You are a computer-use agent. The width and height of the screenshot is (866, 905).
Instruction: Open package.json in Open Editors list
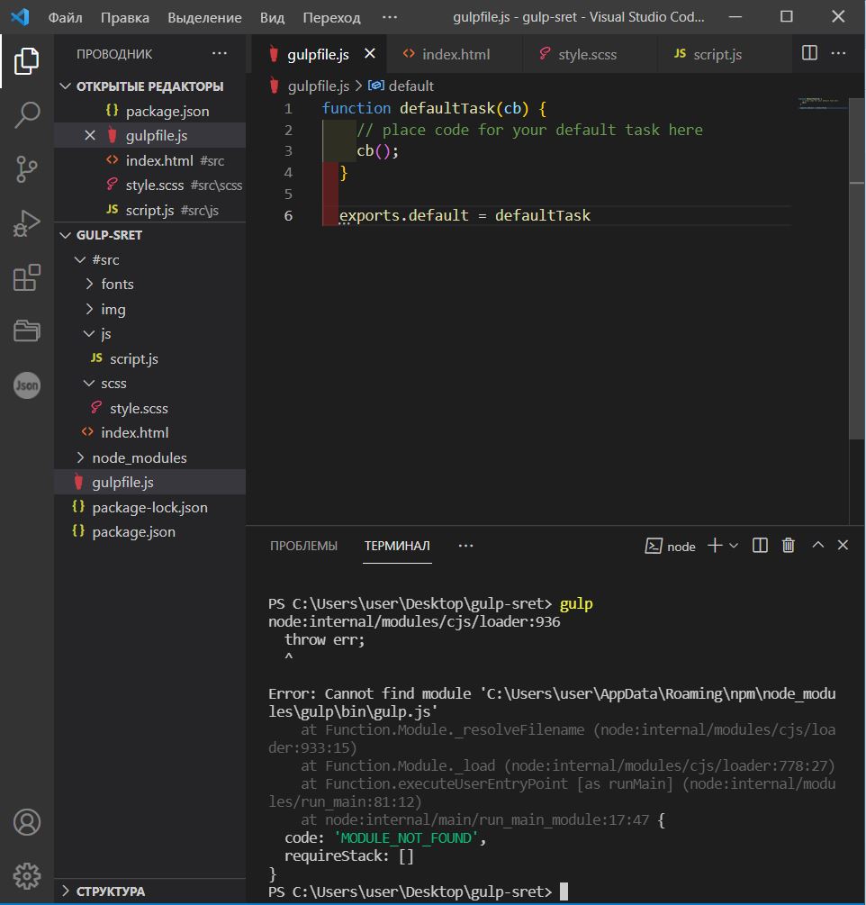coord(150,111)
